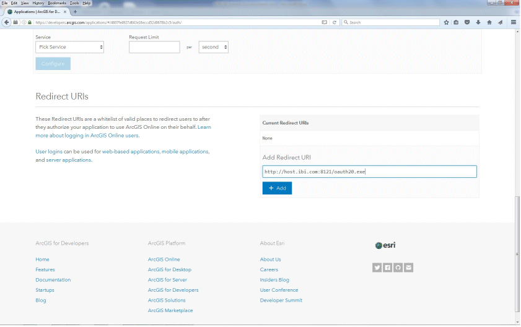Viewport: 521px width, 327px height.
Task: Open the Pick Service dropdown
Action: (x=69, y=47)
